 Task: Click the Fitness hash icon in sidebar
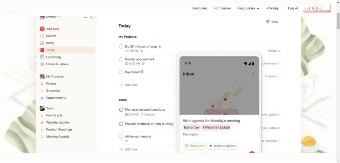pos(42,83)
